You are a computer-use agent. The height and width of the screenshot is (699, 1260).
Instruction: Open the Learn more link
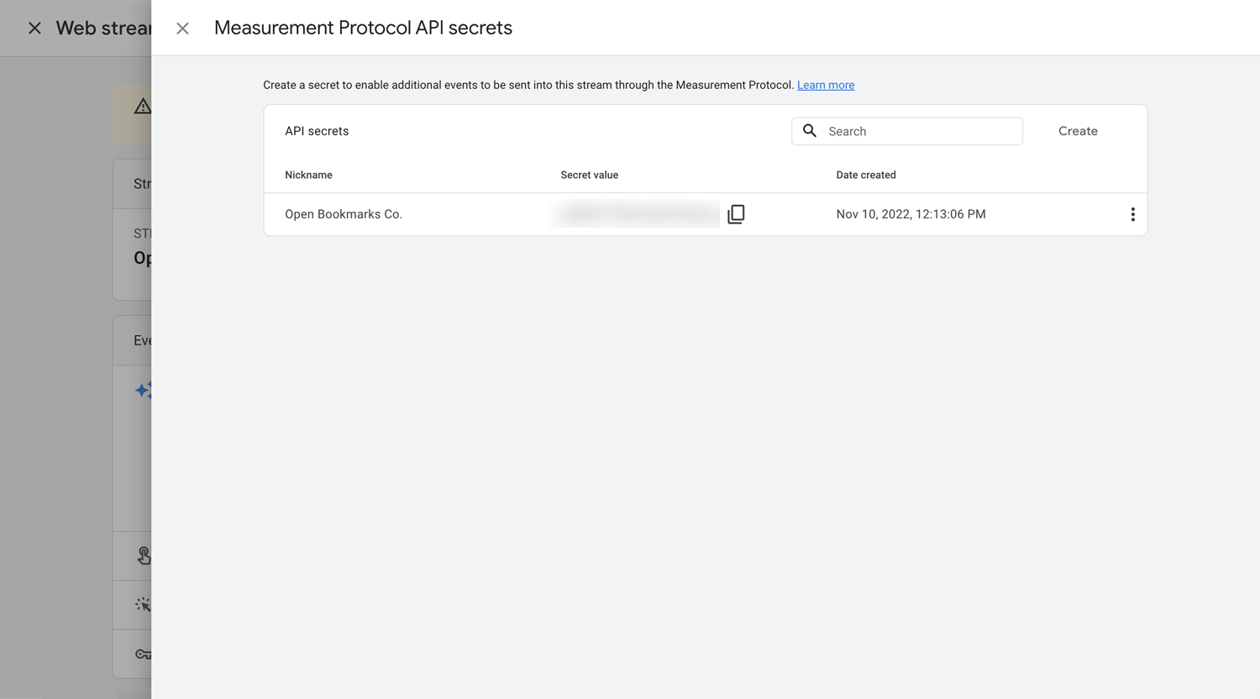click(826, 85)
